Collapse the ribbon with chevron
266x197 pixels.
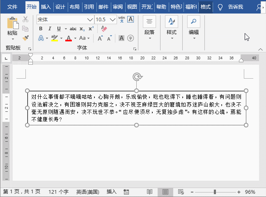tap(260, 49)
